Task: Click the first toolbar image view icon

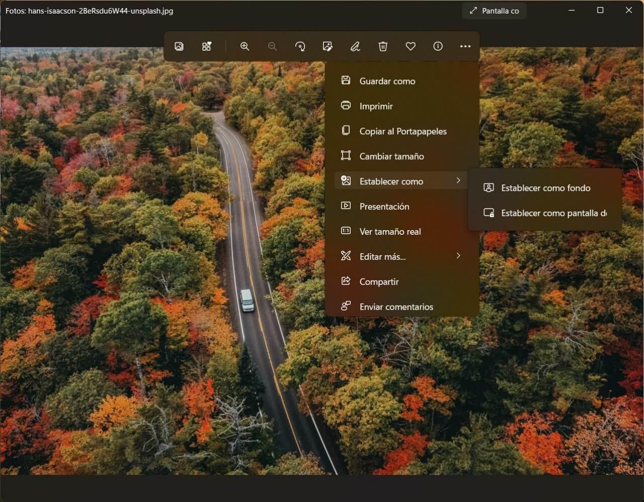Action: tap(179, 46)
